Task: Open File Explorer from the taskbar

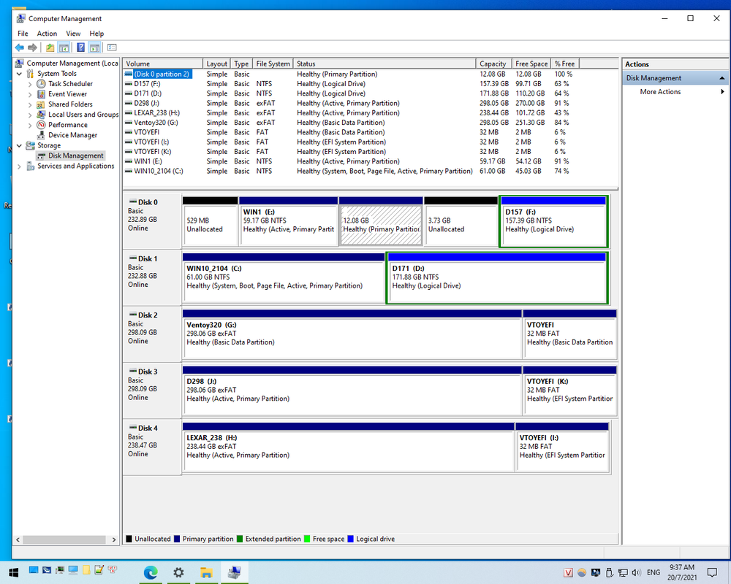Action: click(x=207, y=572)
